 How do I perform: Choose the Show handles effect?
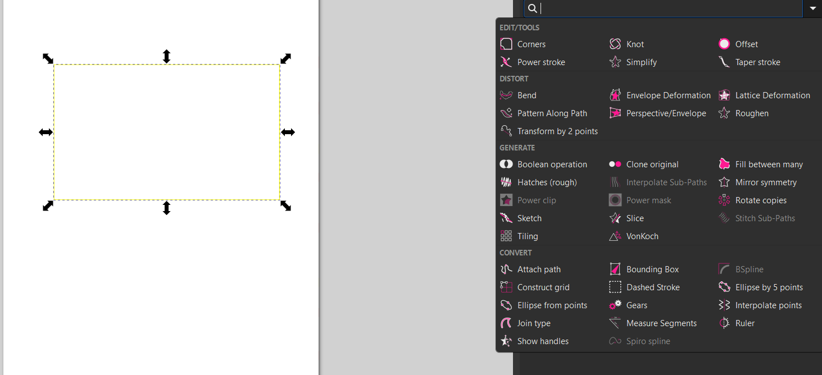(x=534, y=341)
